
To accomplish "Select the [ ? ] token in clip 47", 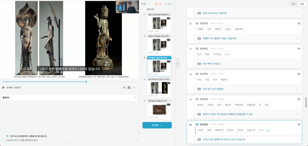I will (227, 54).
